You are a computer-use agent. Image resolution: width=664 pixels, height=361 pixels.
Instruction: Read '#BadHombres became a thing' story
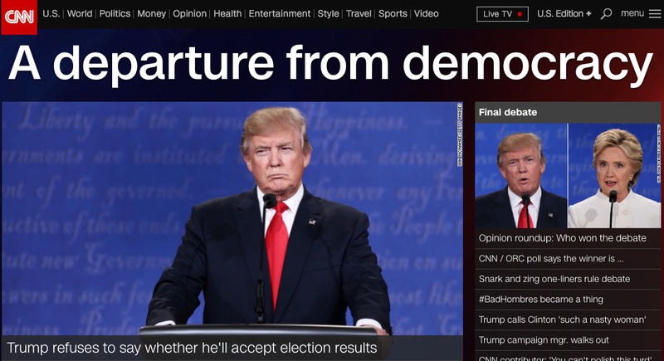541,300
